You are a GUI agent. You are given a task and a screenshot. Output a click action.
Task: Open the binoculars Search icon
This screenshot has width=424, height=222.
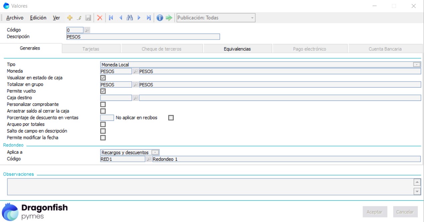coord(130,18)
